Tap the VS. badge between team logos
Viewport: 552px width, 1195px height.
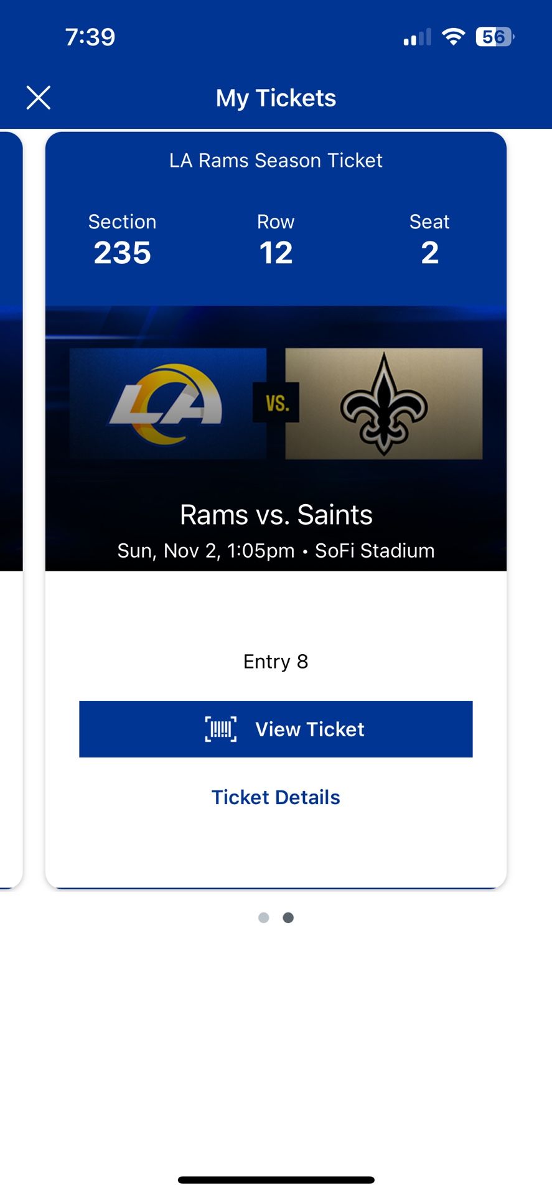276,403
